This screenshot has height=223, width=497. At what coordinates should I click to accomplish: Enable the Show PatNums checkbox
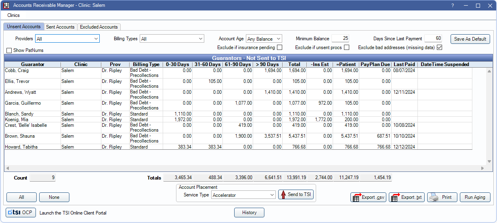coord(9,51)
